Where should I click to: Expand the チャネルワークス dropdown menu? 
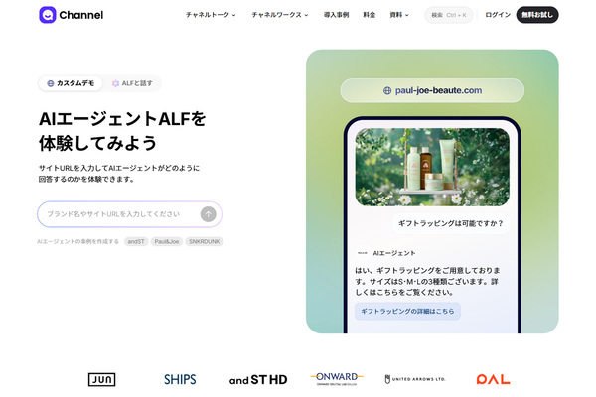point(280,15)
